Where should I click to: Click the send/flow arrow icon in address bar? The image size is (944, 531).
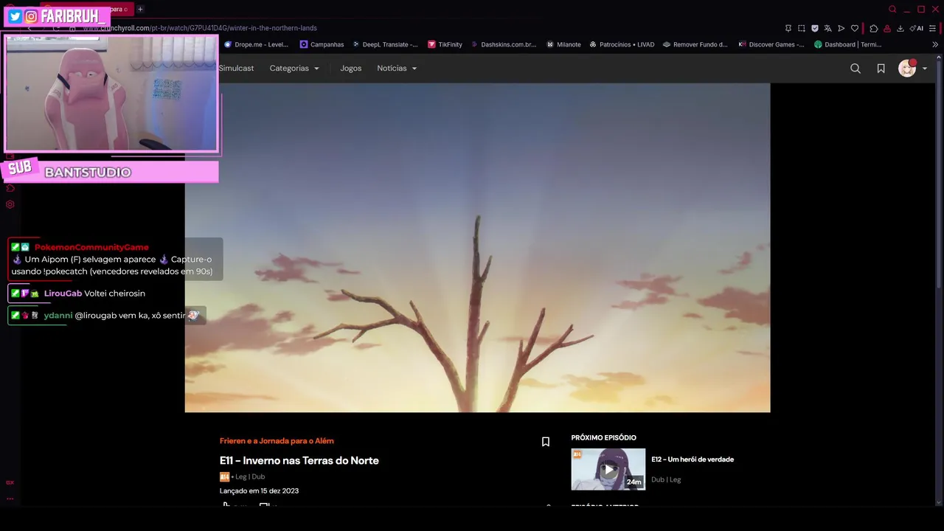[x=841, y=28]
